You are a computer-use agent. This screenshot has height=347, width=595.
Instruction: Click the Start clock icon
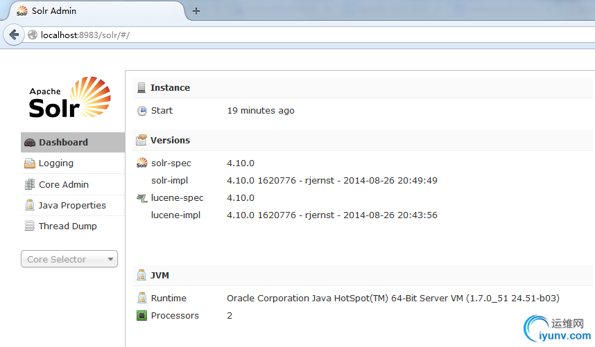[x=142, y=111]
